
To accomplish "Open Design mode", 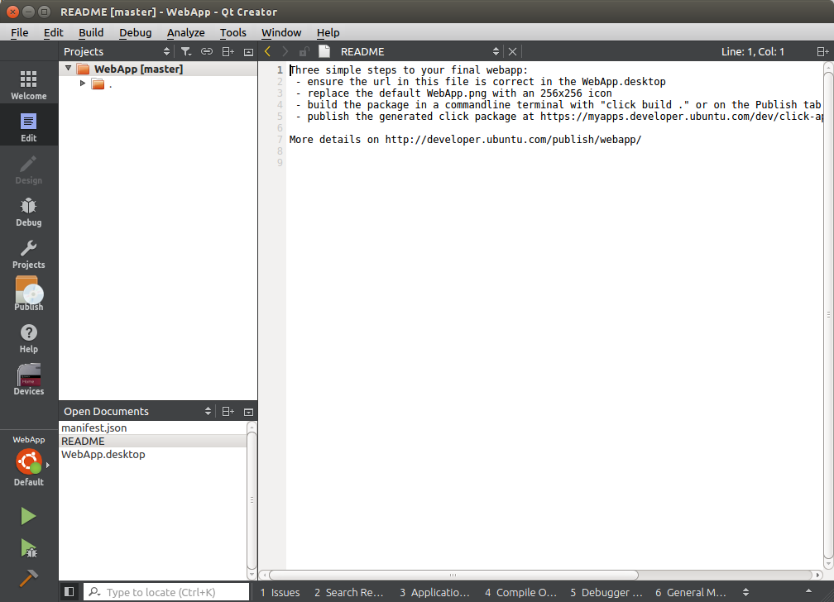I will (29, 170).
